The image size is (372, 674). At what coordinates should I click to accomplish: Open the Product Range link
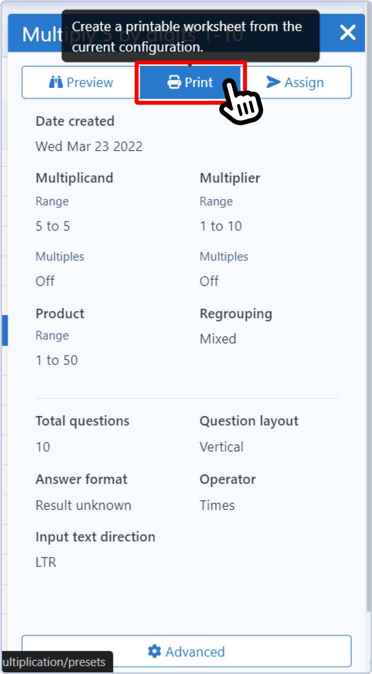[52, 336]
